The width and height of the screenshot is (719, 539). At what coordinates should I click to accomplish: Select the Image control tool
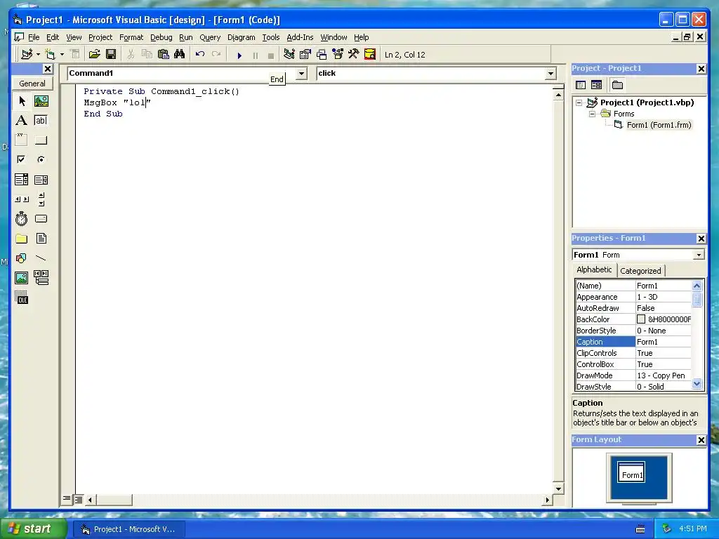tap(22, 278)
